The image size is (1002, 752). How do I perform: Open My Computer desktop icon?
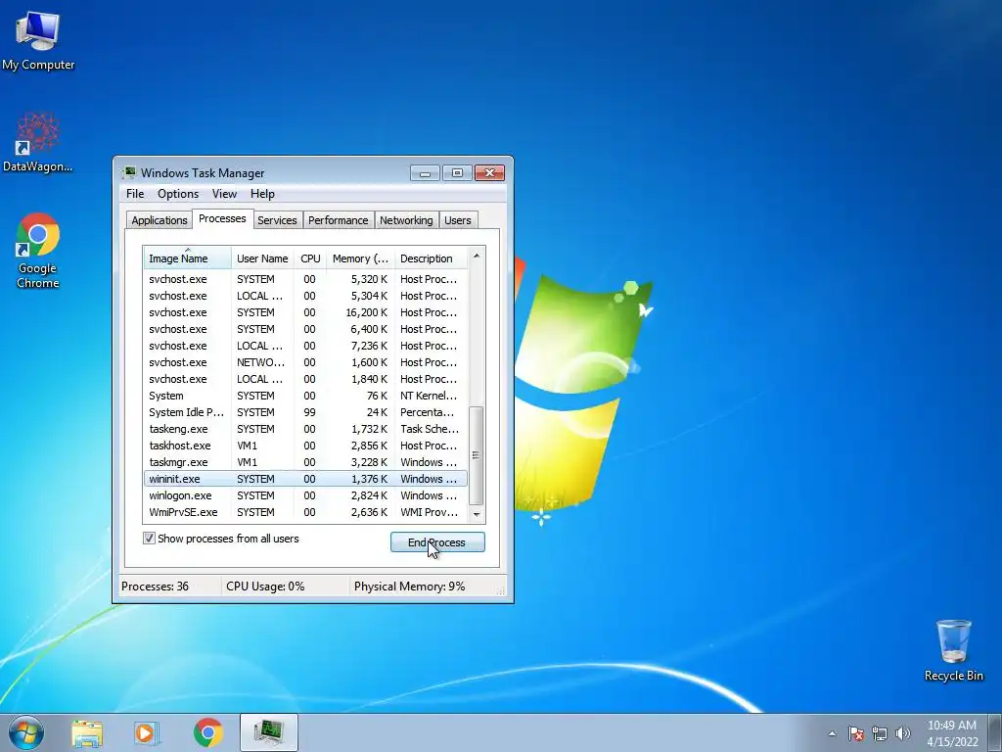tap(38, 39)
